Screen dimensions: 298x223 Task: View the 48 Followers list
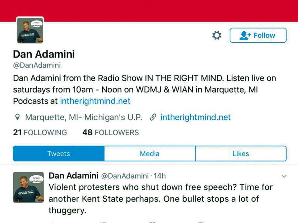click(110, 132)
